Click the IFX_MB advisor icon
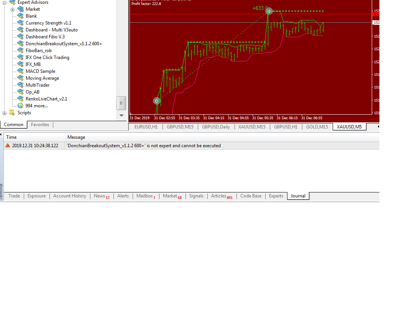 pos(20,64)
